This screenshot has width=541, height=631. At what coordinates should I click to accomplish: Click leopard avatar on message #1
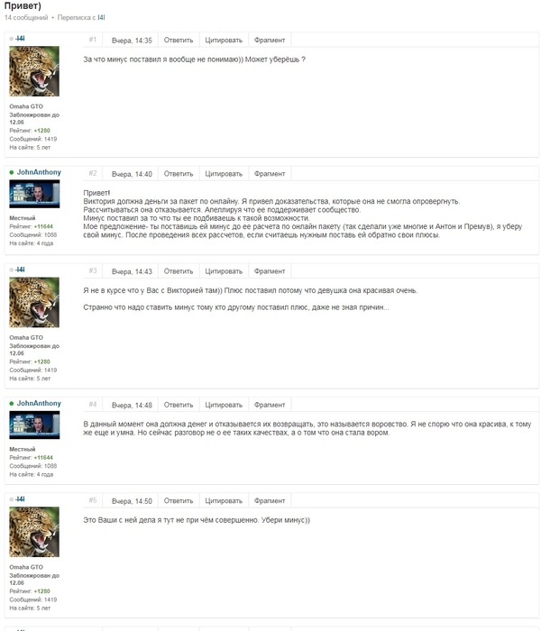34,71
